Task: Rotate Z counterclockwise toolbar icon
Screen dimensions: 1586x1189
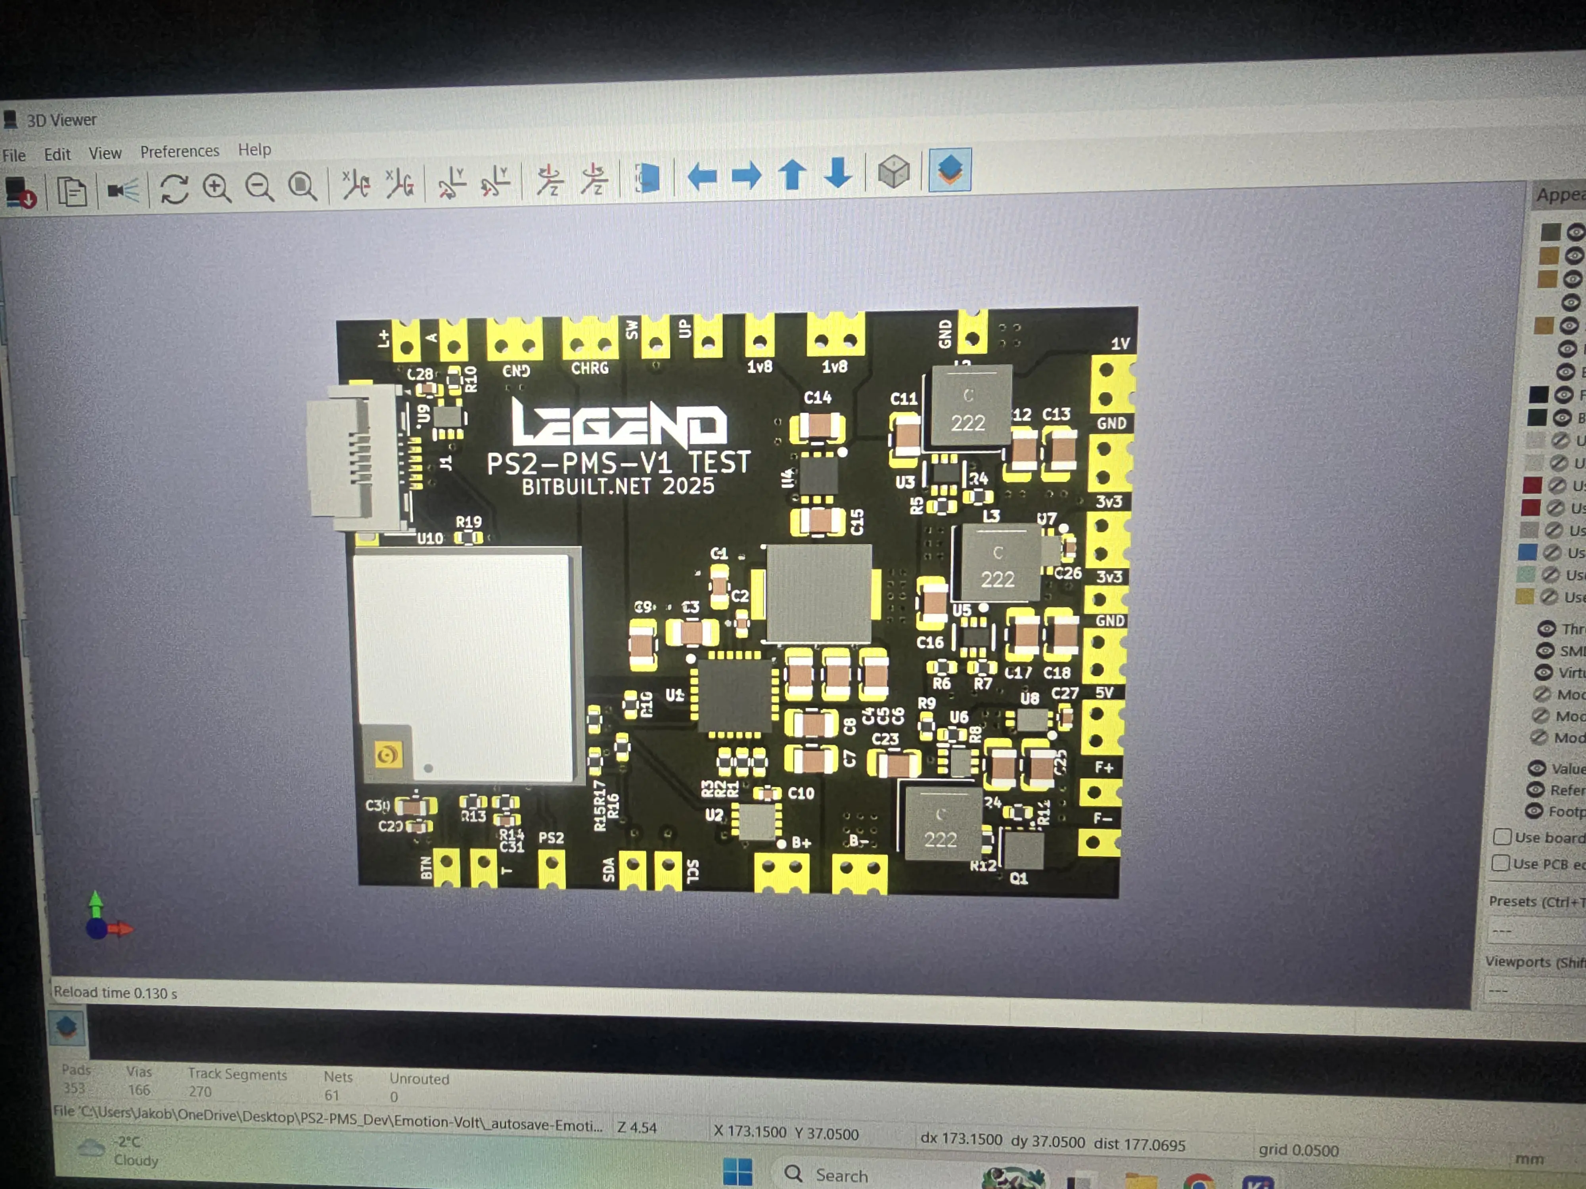Action: [594, 179]
